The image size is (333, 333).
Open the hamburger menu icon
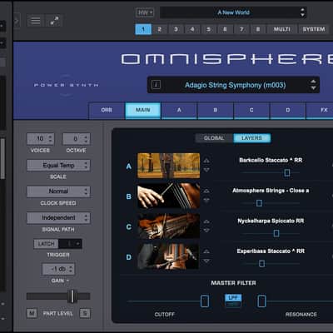click(x=35, y=21)
